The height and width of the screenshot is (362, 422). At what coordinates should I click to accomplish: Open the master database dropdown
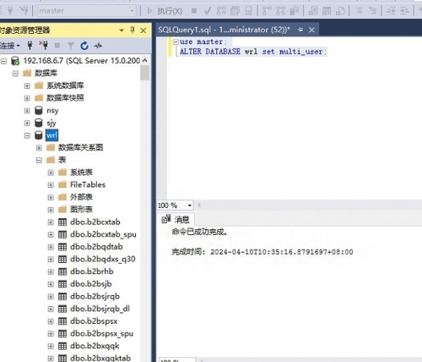point(86,11)
